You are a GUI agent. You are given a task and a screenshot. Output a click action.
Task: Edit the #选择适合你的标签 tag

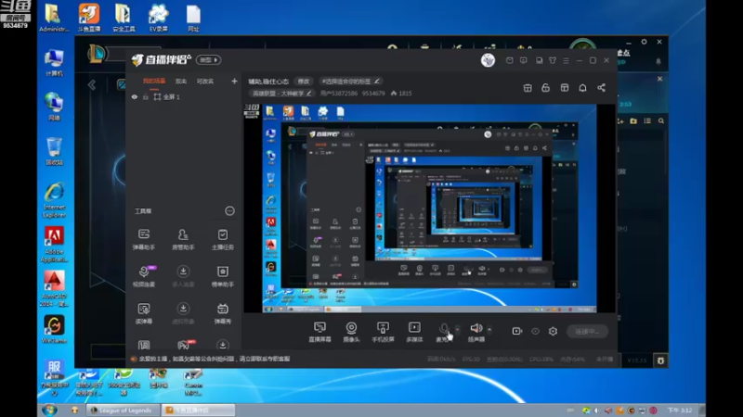click(350, 82)
